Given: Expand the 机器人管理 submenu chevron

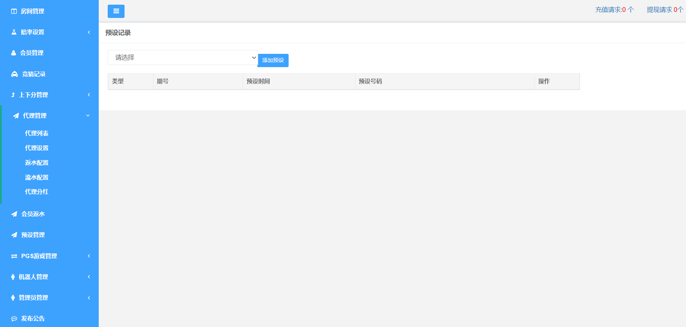Looking at the screenshot, I should [x=89, y=277].
